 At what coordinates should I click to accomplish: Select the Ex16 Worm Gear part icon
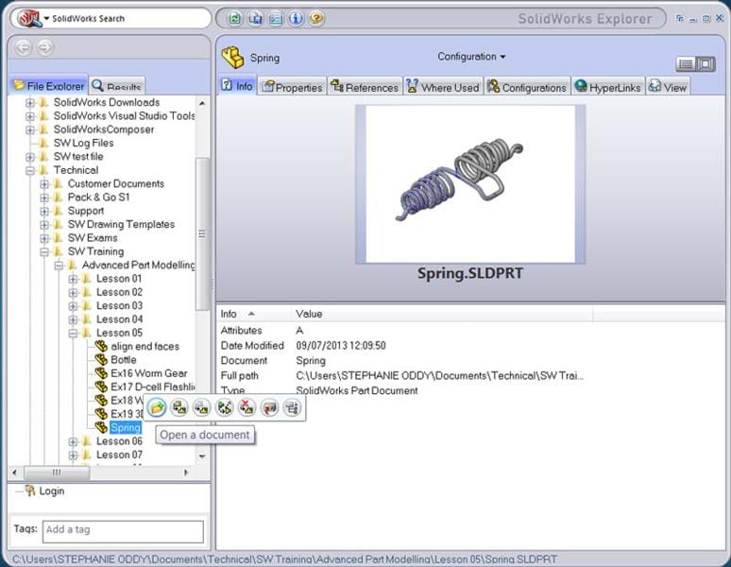coord(101,373)
